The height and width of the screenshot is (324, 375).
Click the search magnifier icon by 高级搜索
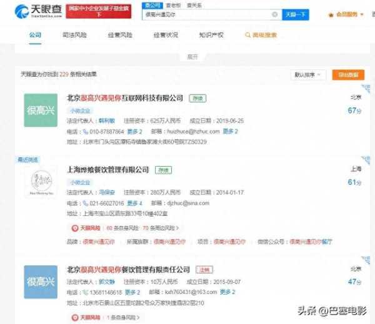[x=247, y=35]
